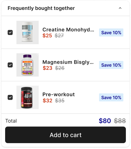Uncheck the Pre-workout checkbox

(x=10, y=97)
